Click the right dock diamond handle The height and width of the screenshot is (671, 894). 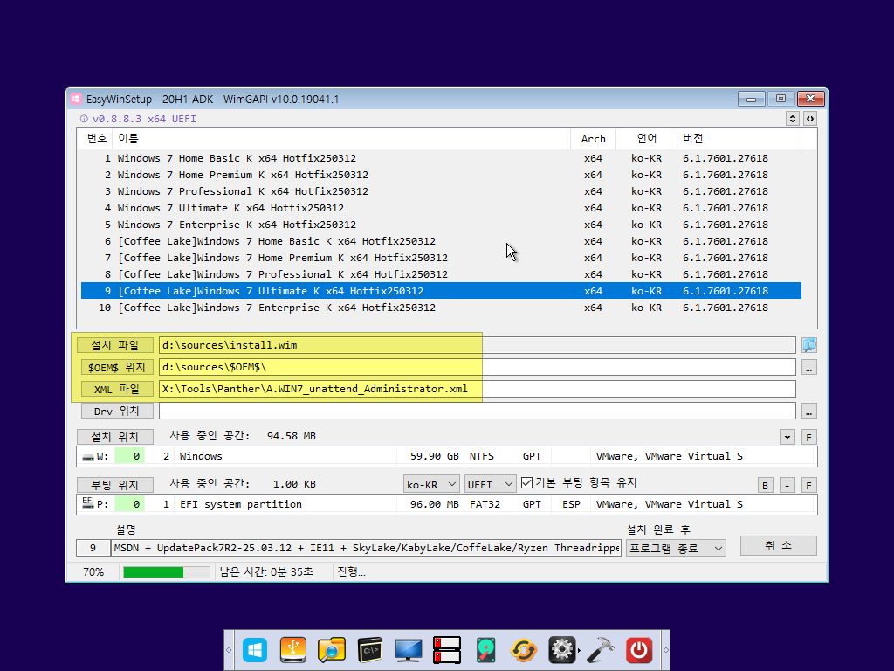point(665,650)
